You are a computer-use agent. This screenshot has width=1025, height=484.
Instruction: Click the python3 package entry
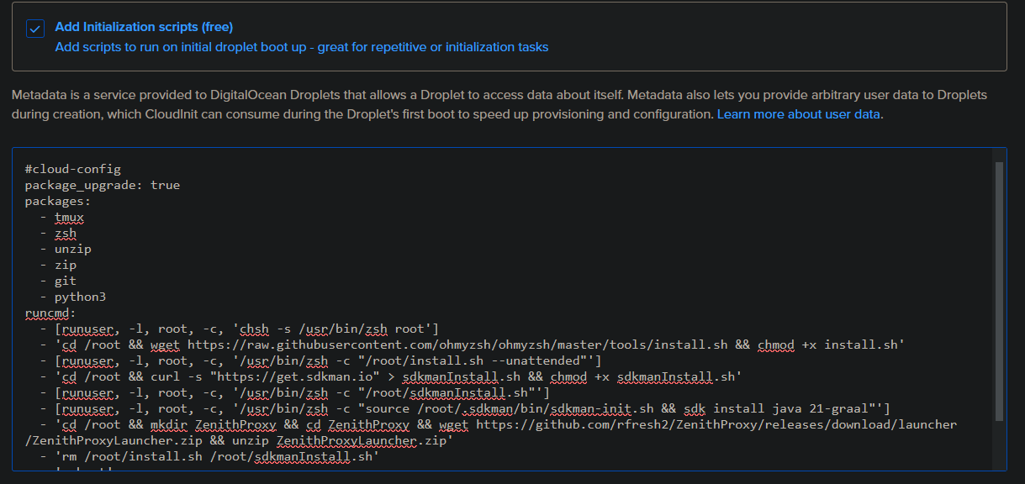click(80, 296)
